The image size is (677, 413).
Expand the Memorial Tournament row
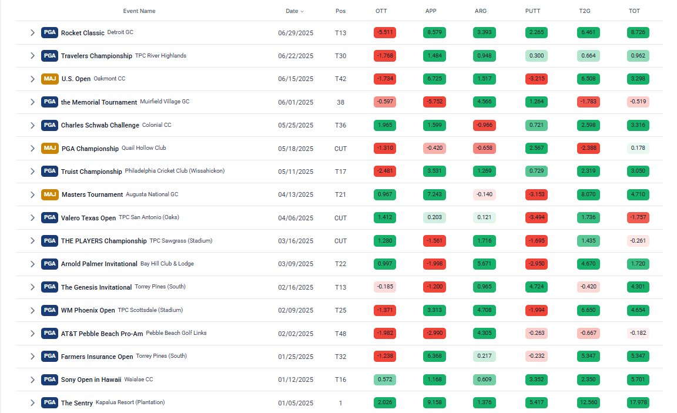click(x=32, y=102)
